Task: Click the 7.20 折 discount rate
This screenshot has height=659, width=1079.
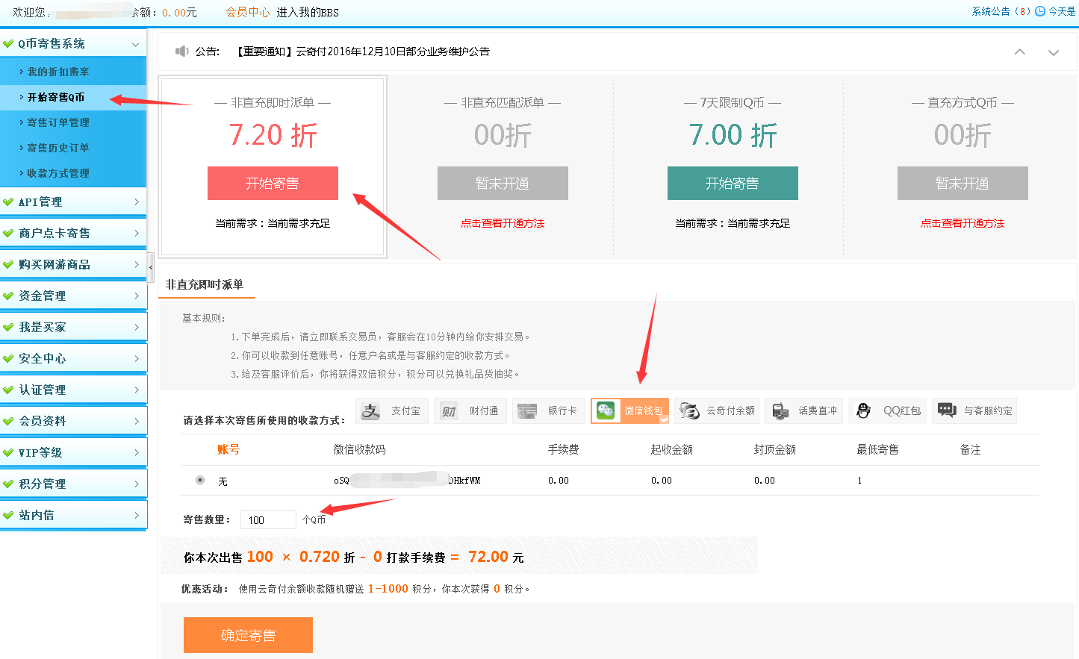Action: (273, 135)
